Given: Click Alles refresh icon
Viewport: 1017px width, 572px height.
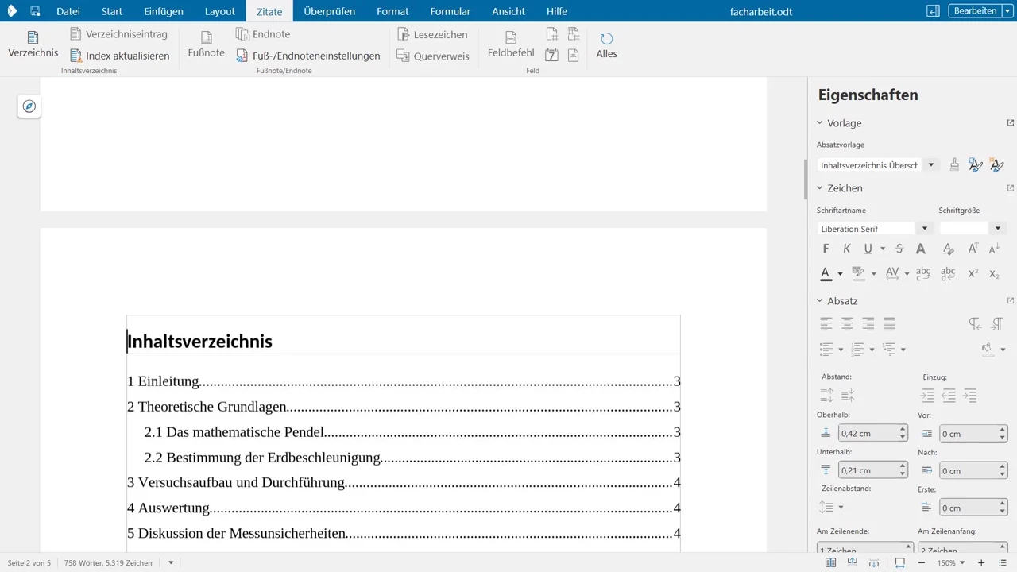Looking at the screenshot, I should [x=606, y=38].
